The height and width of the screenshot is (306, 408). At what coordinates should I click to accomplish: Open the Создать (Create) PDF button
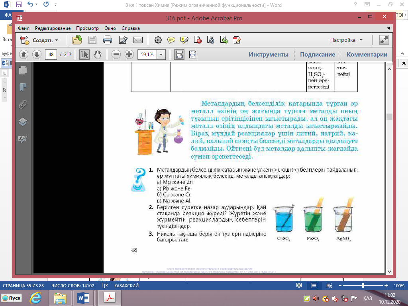pyautogui.click(x=39, y=40)
